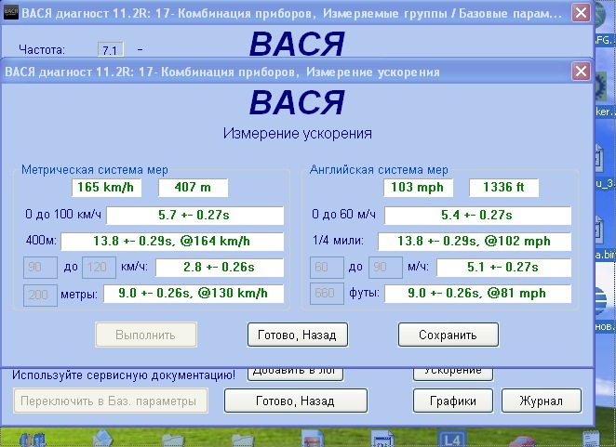Click the 9.0 +- 0.26s, @130 km/h result
Screen dimensions: 616x447
[x=194, y=293]
